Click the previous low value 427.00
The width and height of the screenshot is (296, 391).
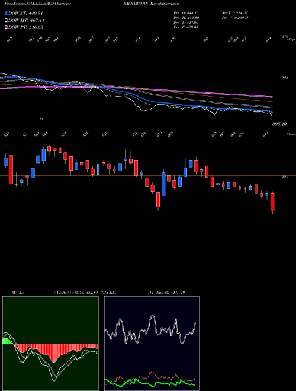click(193, 23)
